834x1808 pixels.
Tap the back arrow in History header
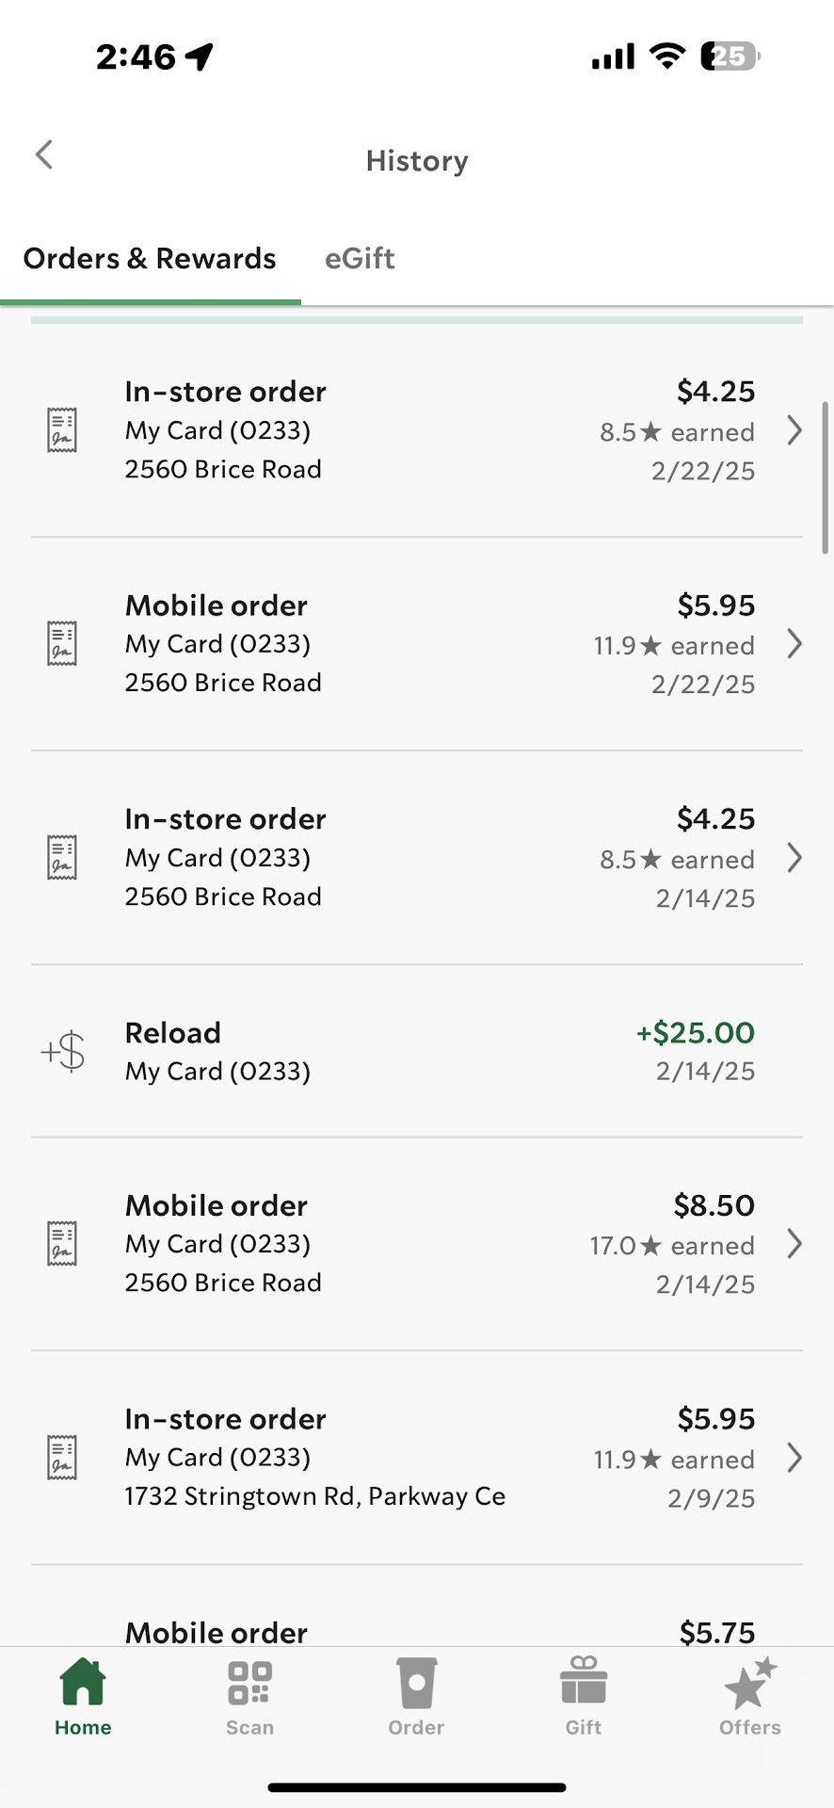44,155
